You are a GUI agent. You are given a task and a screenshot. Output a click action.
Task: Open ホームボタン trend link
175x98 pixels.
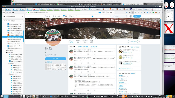(122, 79)
